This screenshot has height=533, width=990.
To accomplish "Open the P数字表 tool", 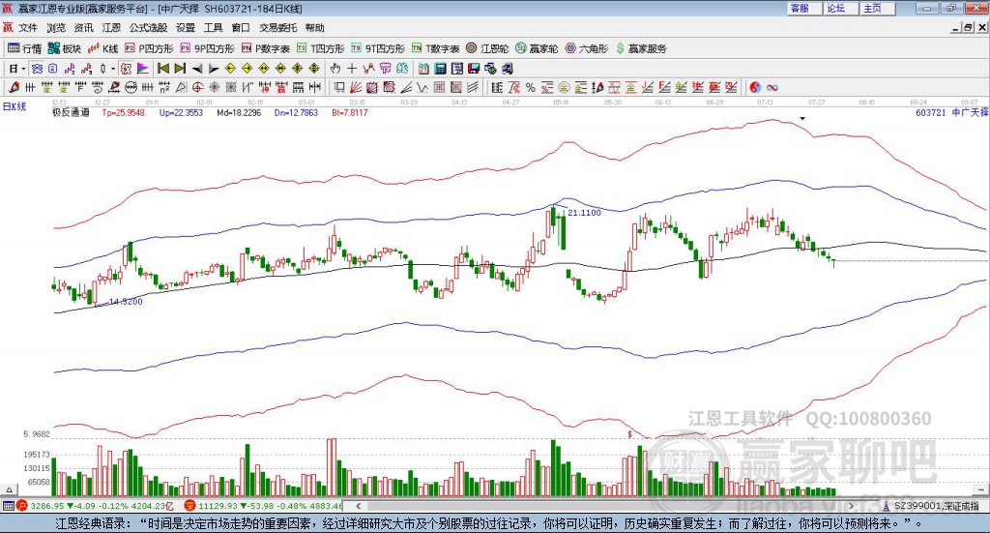I will click(x=266, y=48).
